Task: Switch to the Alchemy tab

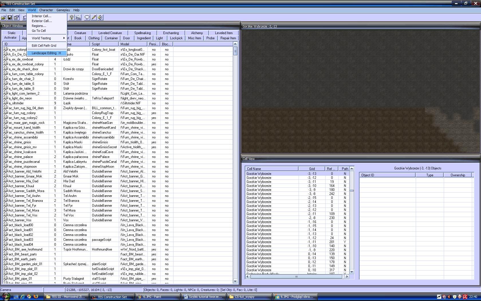Action: 197,33
